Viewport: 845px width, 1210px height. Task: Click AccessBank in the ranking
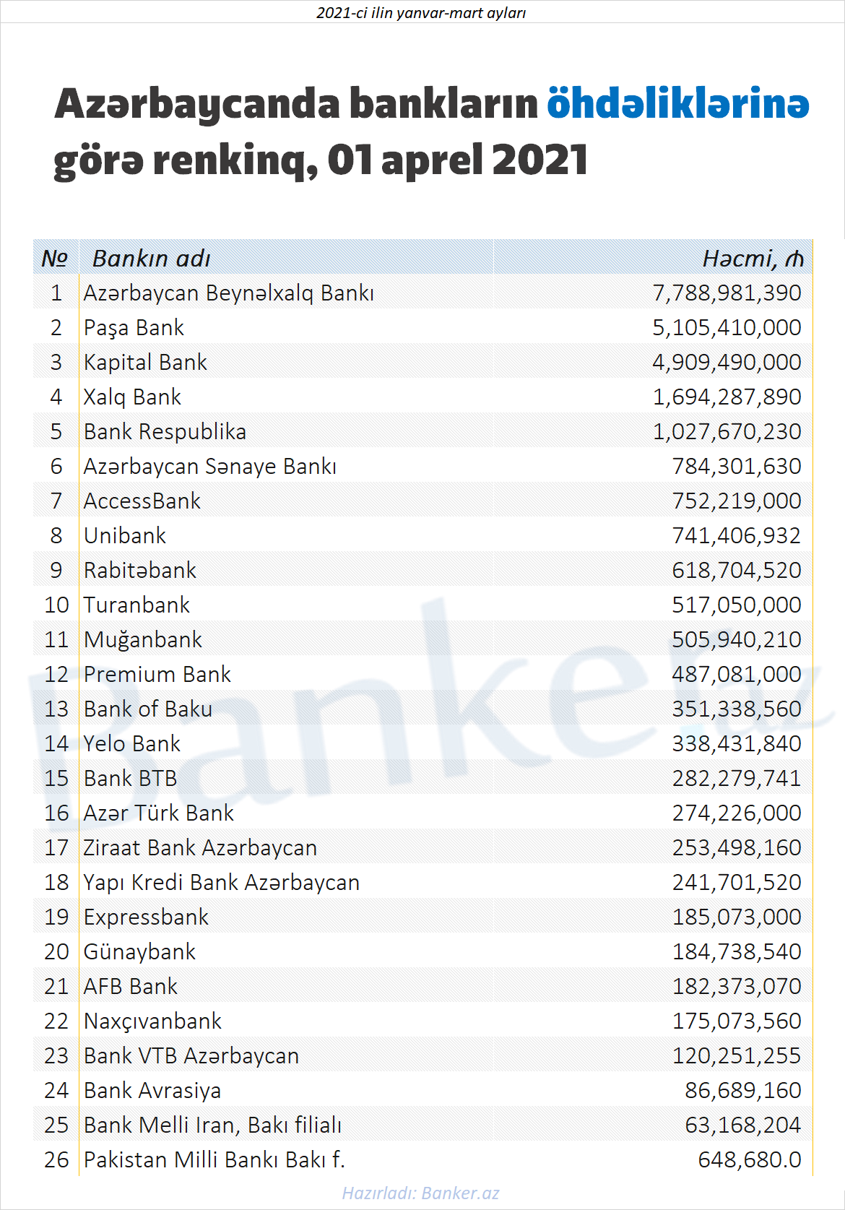(x=142, y=501)
